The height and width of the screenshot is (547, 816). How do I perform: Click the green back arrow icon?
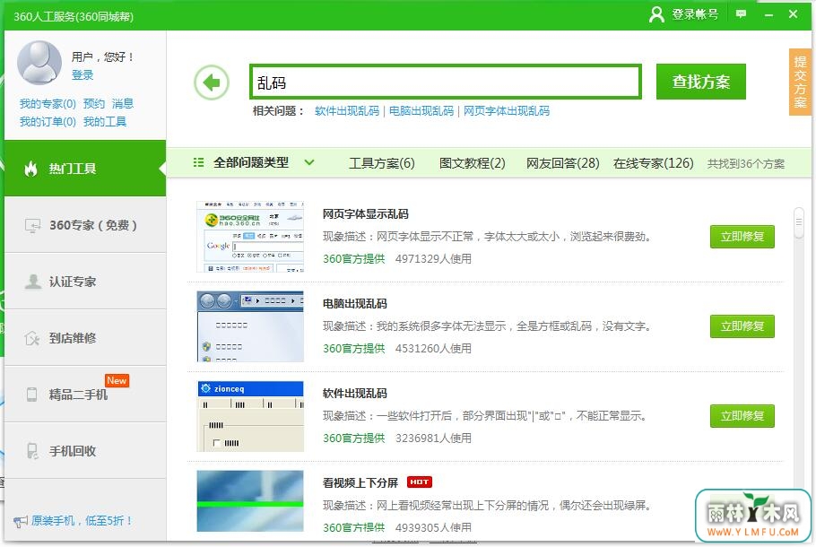(212, 82)
